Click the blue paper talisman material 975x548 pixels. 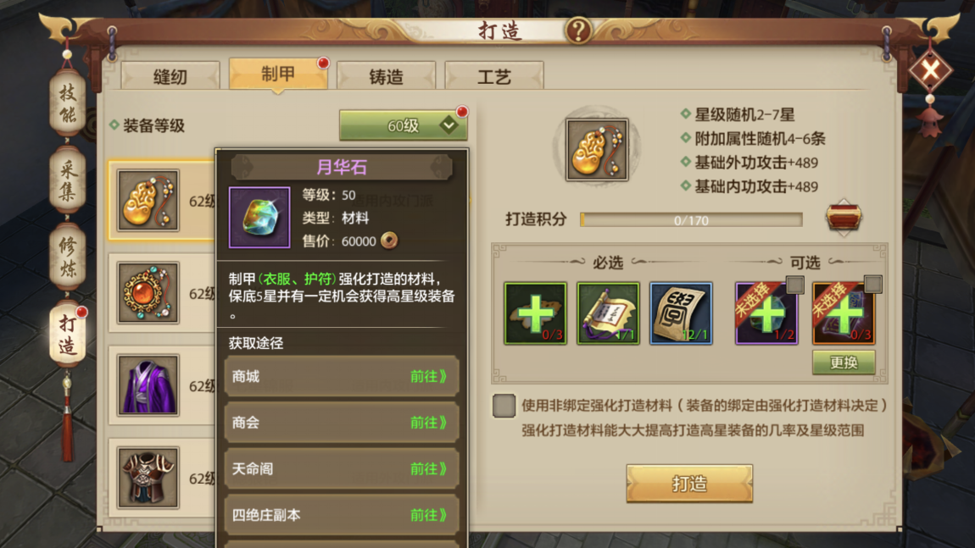coord(681,313)
